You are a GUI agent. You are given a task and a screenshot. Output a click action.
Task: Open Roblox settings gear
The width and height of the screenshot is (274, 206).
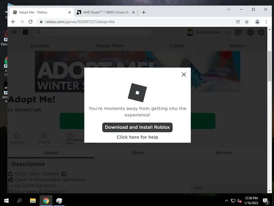(x=261, y=32)
